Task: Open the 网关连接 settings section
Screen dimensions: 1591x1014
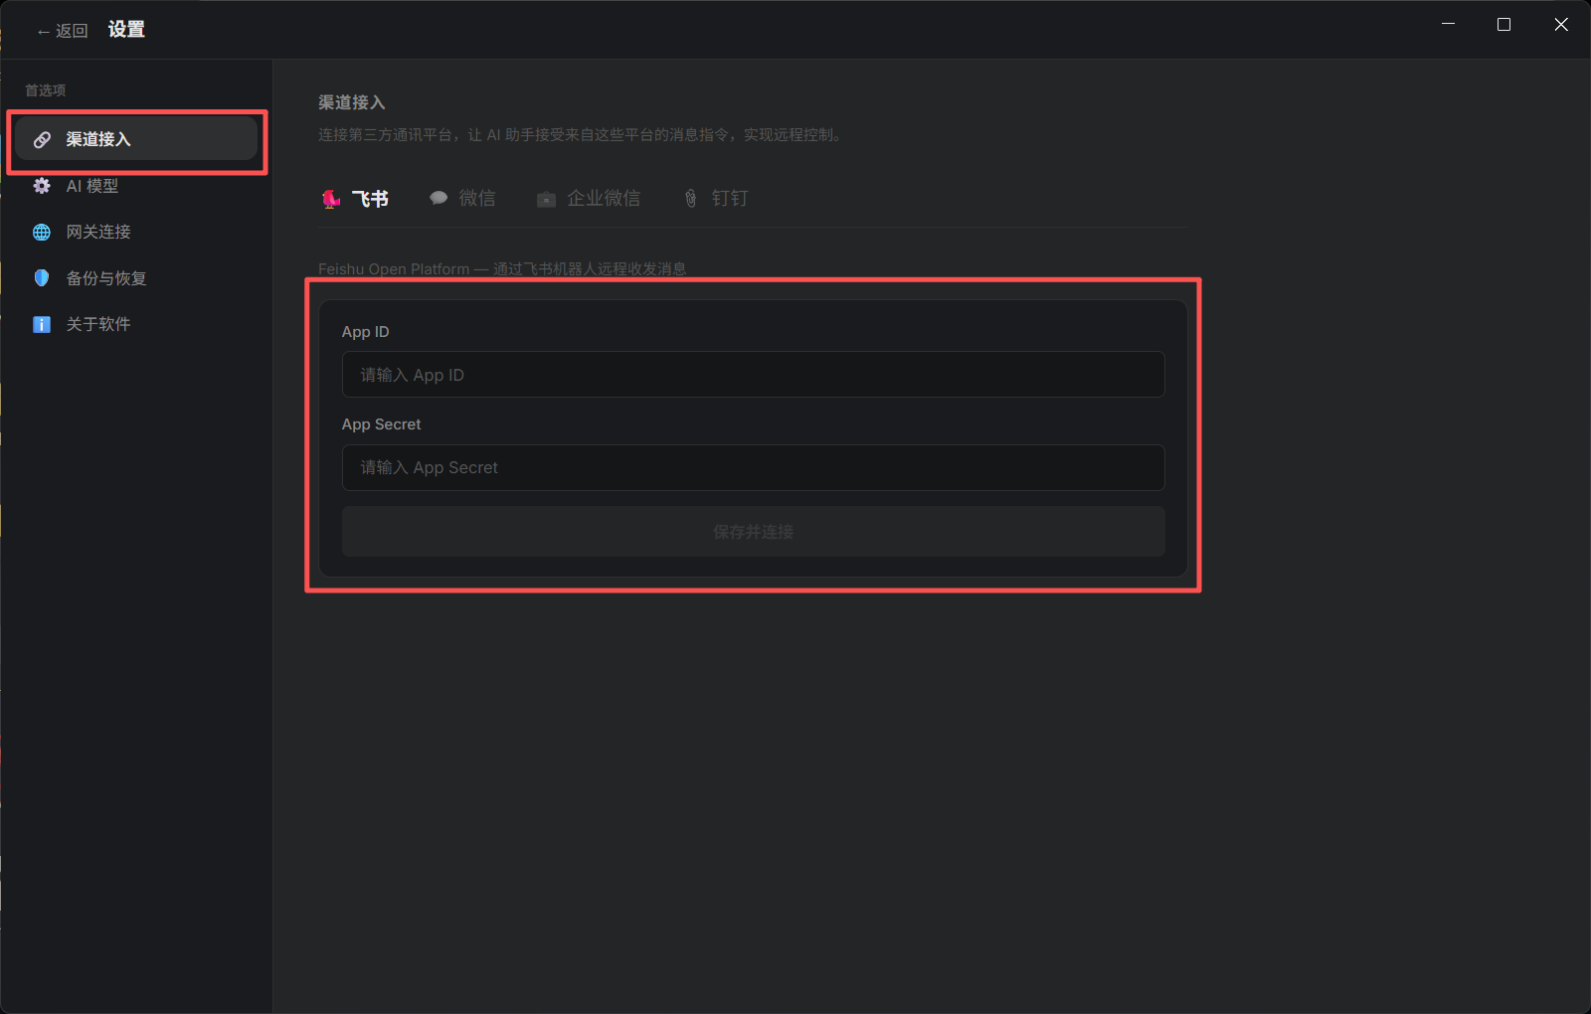Action: pos(136,232)
